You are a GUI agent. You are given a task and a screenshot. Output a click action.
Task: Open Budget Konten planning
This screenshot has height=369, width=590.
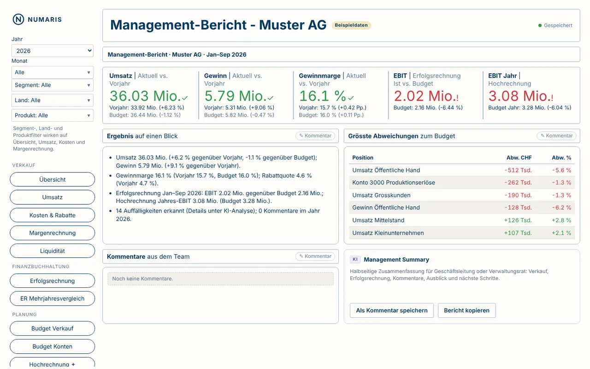click(53, 346)
